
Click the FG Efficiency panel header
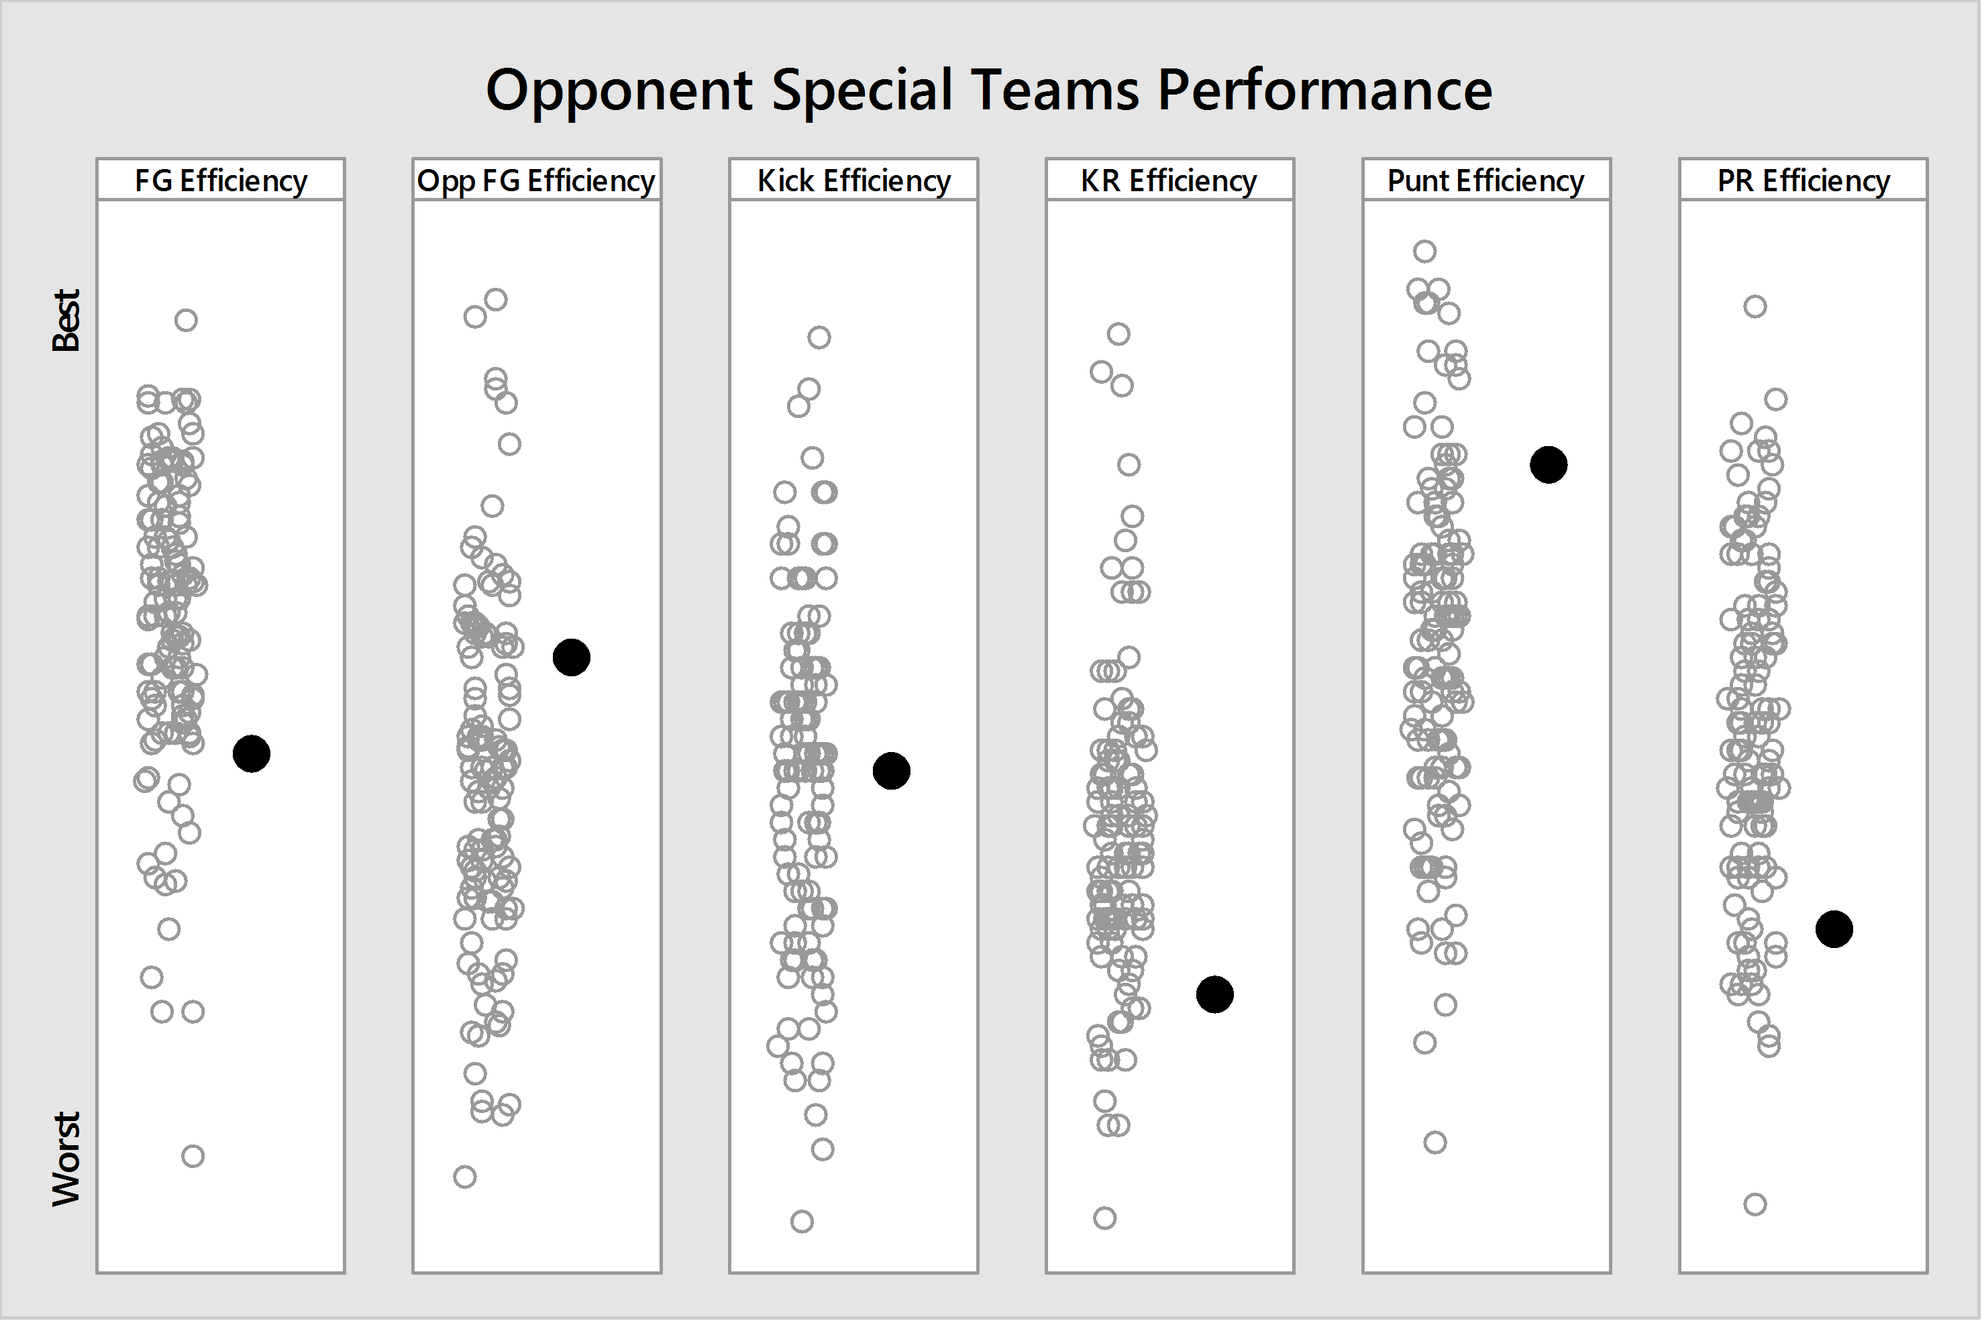[221, 180]
